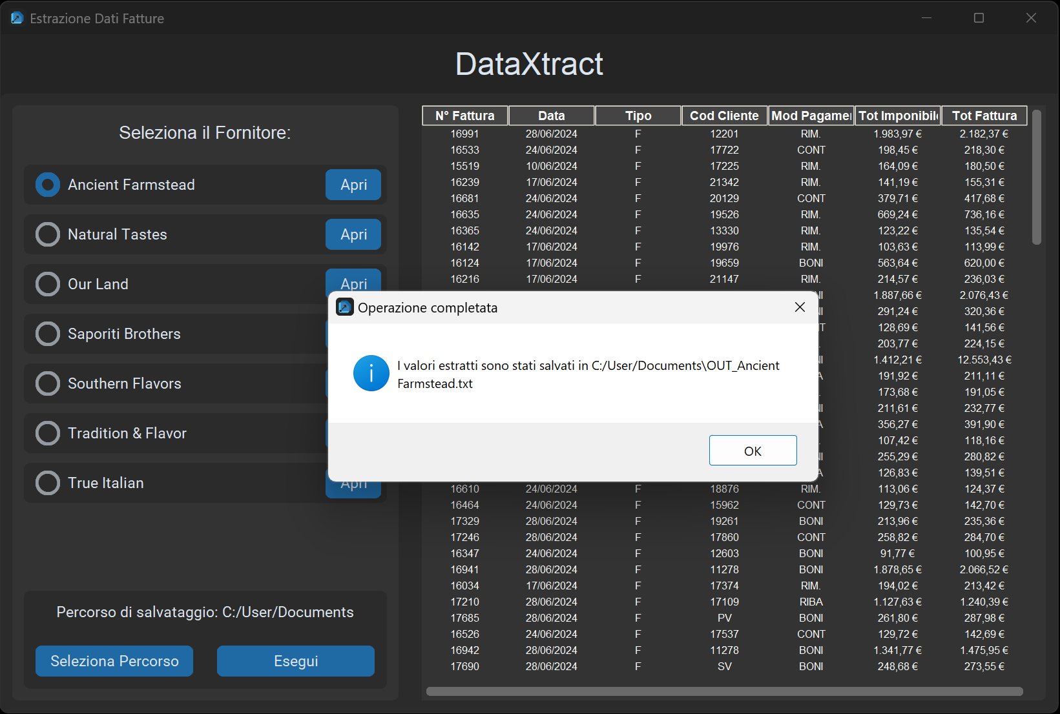Select the Southern Flavors radio button
Image resolution: width=1060 pixels, height=714 pixels.
click(x=48, y=383)
